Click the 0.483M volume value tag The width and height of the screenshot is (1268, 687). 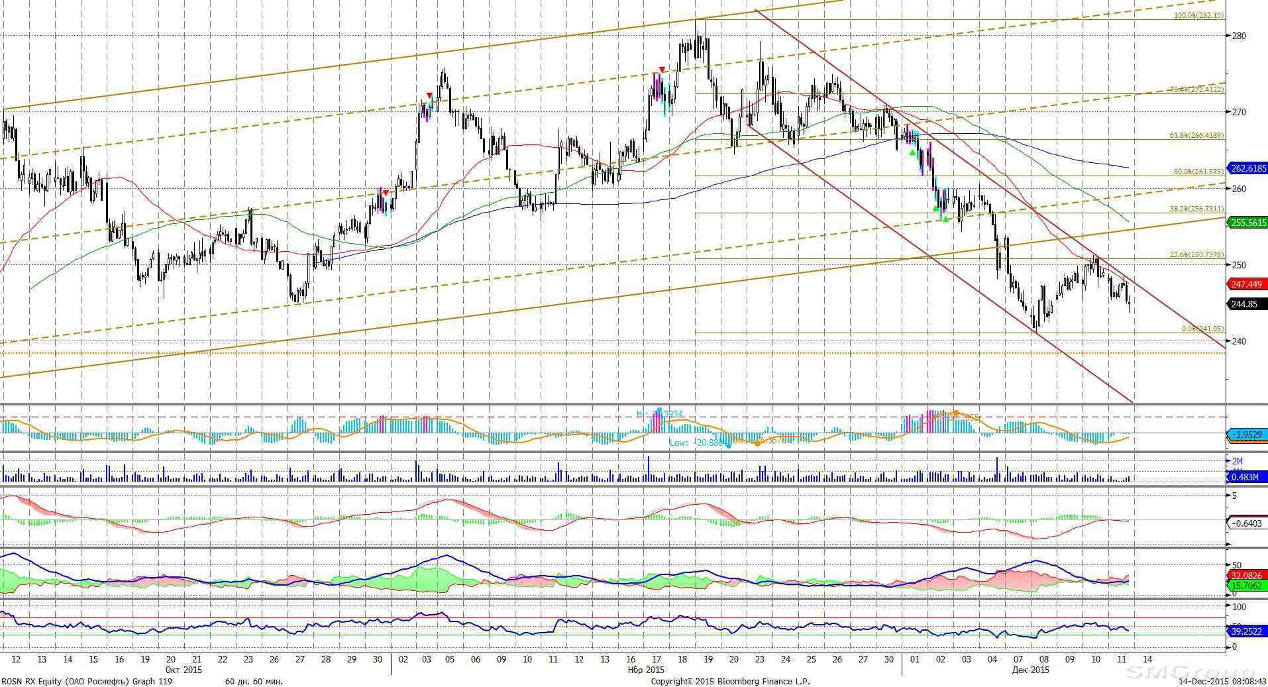click(1247, 476)
